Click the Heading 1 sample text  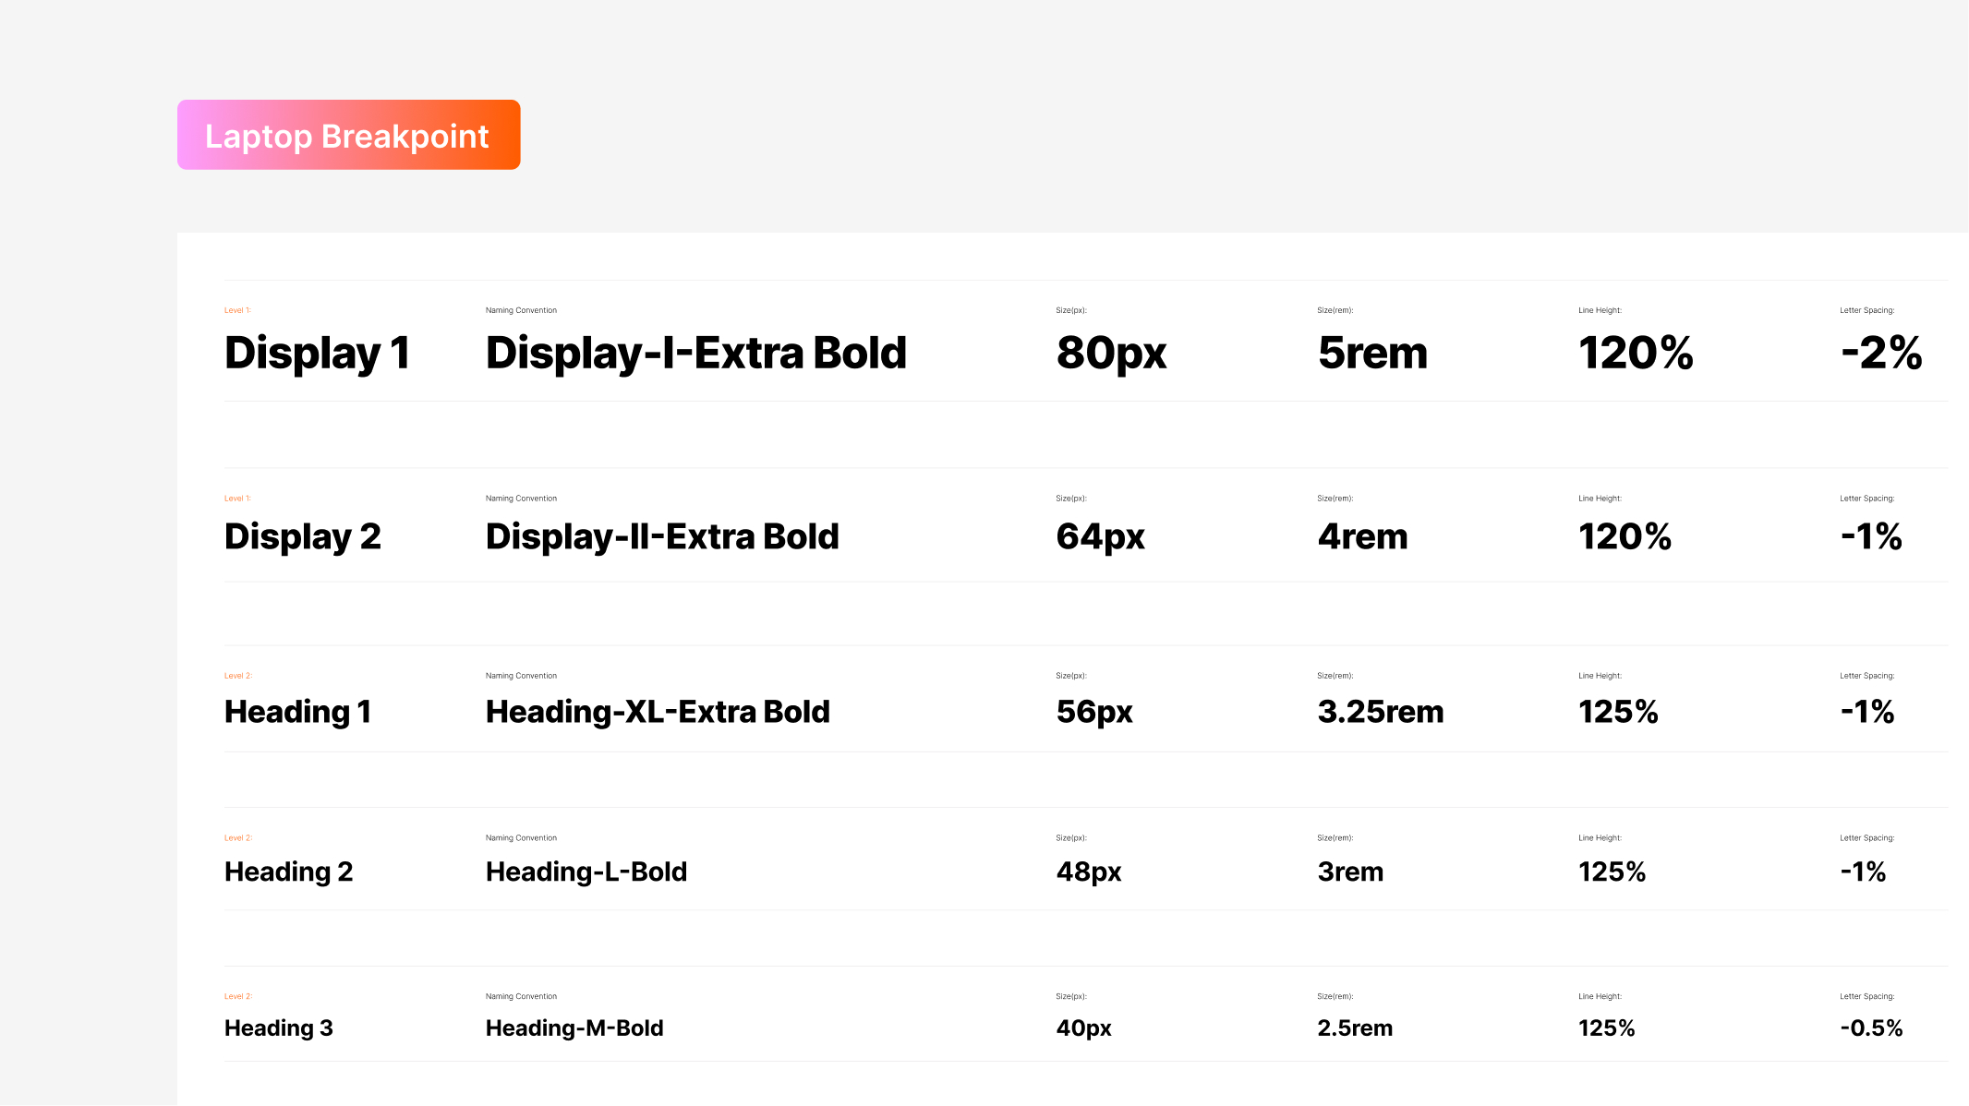(x=297, y=712)
